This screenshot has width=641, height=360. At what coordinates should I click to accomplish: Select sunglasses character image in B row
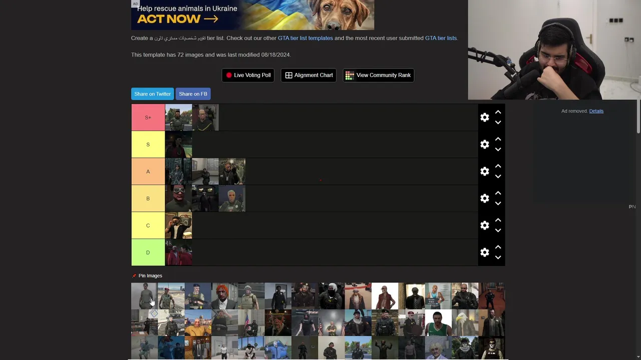point(178,198)
